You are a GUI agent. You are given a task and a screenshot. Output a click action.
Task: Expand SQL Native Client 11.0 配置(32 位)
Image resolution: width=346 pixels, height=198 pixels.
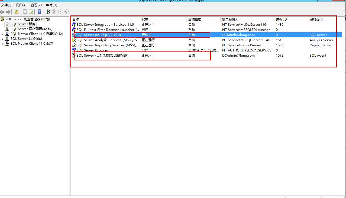click(x=2, y=34)
